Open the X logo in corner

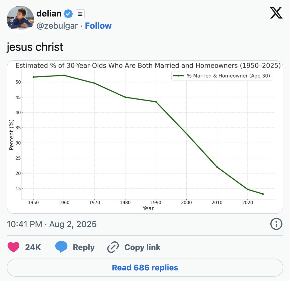click(276, 13)
